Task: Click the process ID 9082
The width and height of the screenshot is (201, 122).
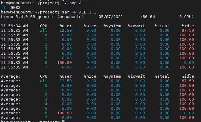Action: coord(16,8)
